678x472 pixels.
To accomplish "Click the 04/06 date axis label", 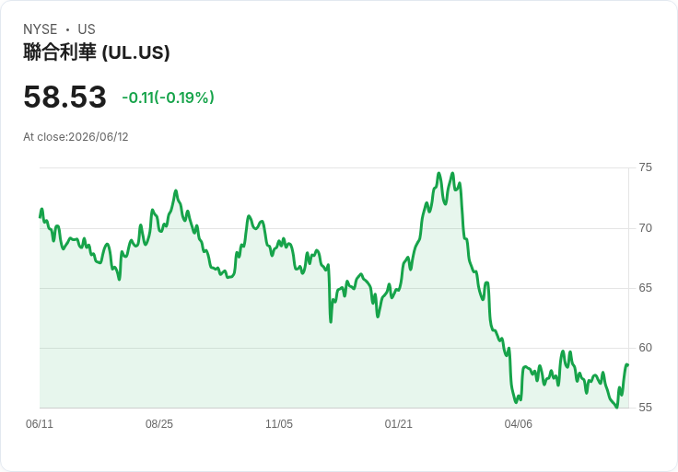I will (518, 423).
